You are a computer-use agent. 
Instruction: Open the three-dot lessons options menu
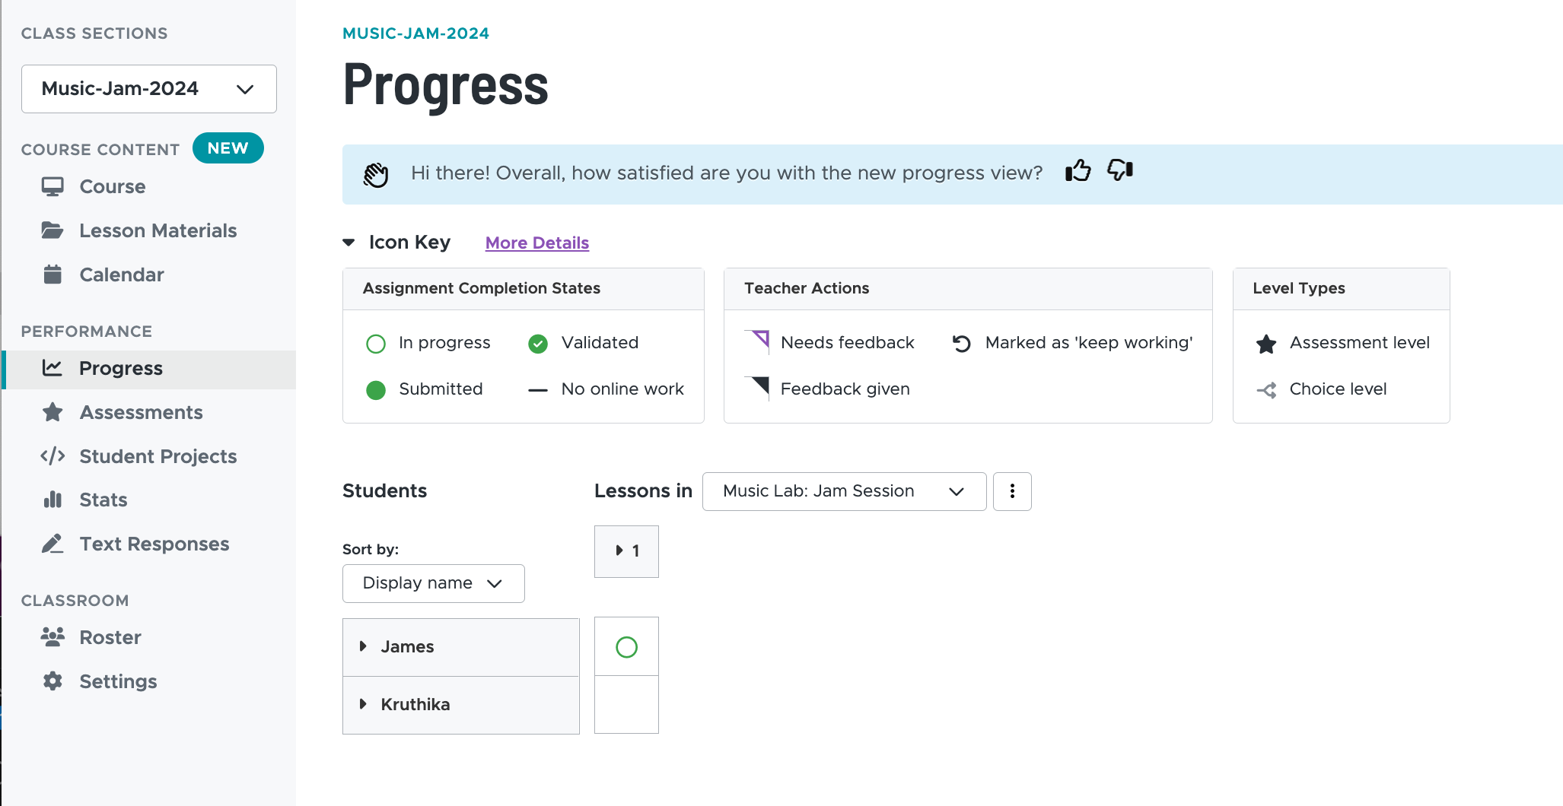tap(1012, 491)
